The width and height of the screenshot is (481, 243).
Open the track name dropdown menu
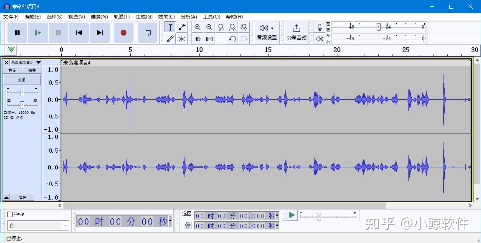click(x=38, y=62)
